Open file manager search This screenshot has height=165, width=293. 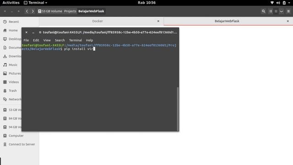pyautogui.click(x=264, y=11)
